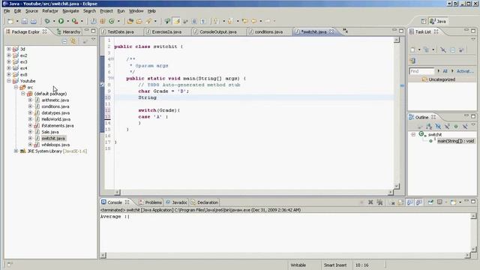Screen dimensions: 480x270
Task: Click Collapse All in Package Explorer
Action: tap(64, 41)
